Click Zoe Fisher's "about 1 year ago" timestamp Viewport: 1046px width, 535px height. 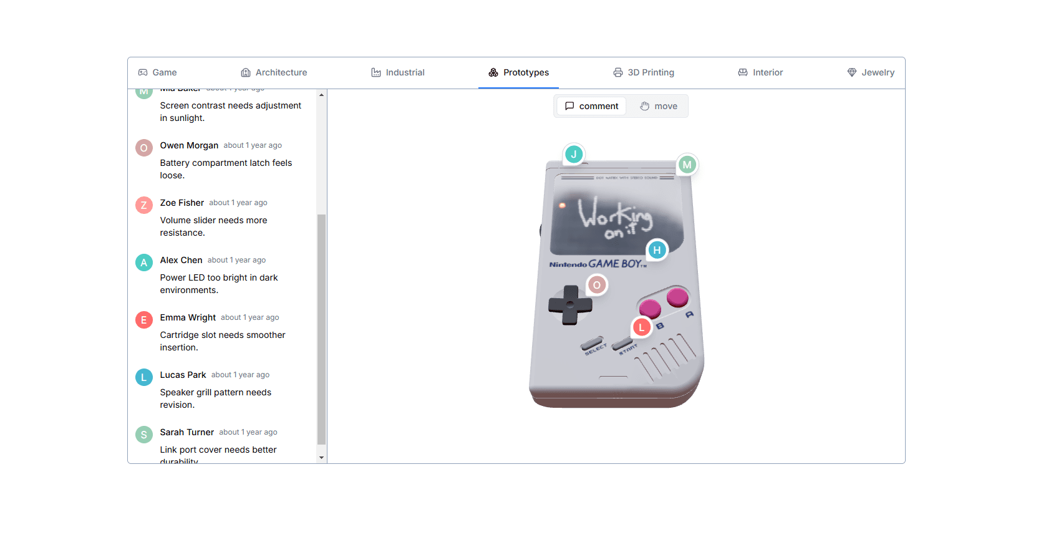coord(238,203)
